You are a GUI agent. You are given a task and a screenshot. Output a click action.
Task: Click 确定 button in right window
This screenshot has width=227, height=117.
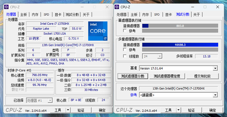(213, 110)
